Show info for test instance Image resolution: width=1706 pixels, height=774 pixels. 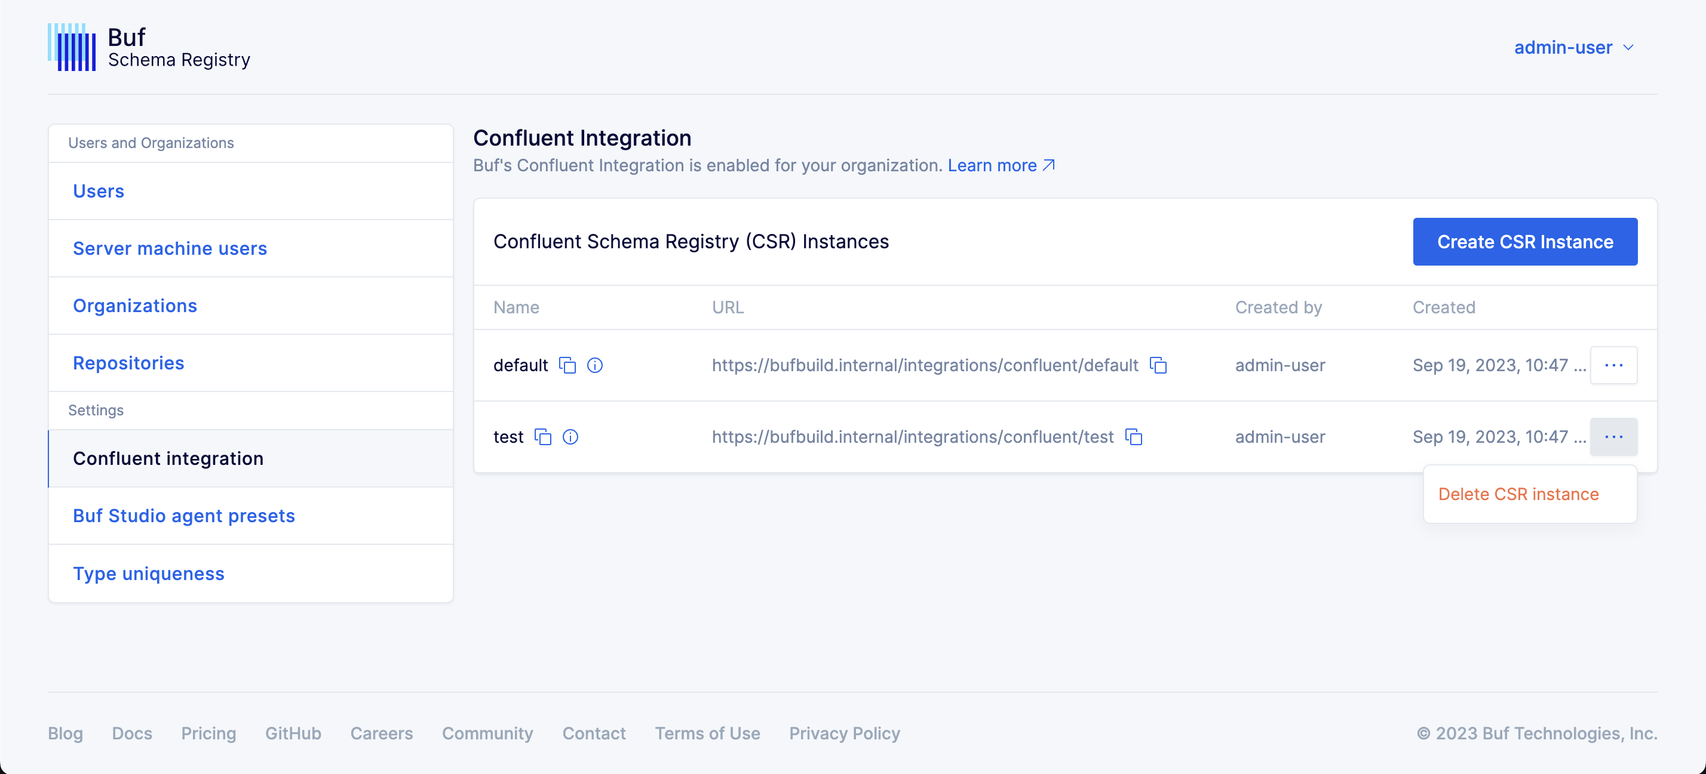tap(570, 437)
